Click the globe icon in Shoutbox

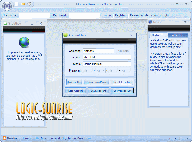(x=24, y=42)
